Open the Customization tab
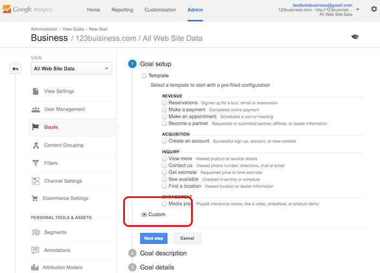This screenshot has width=380, height=273. coord(160,10)
